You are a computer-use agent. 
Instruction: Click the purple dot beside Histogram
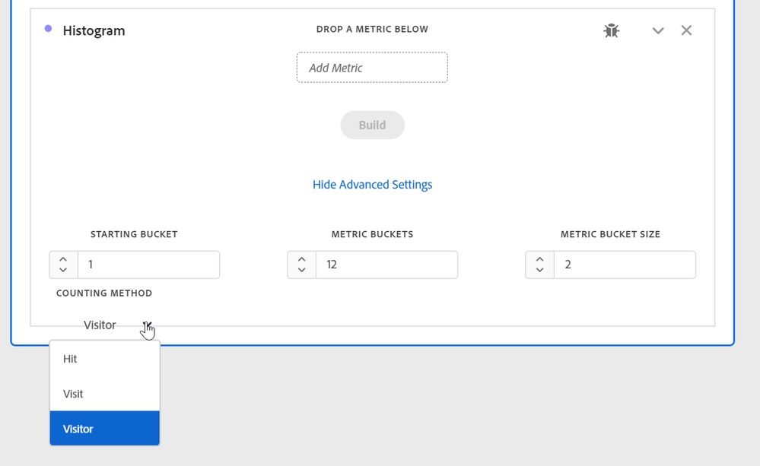point(49,29)
